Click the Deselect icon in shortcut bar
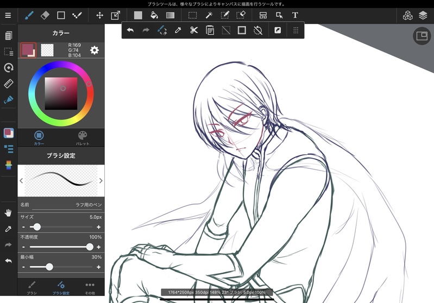Screen dimensions: 434x303 coord(226,30)
